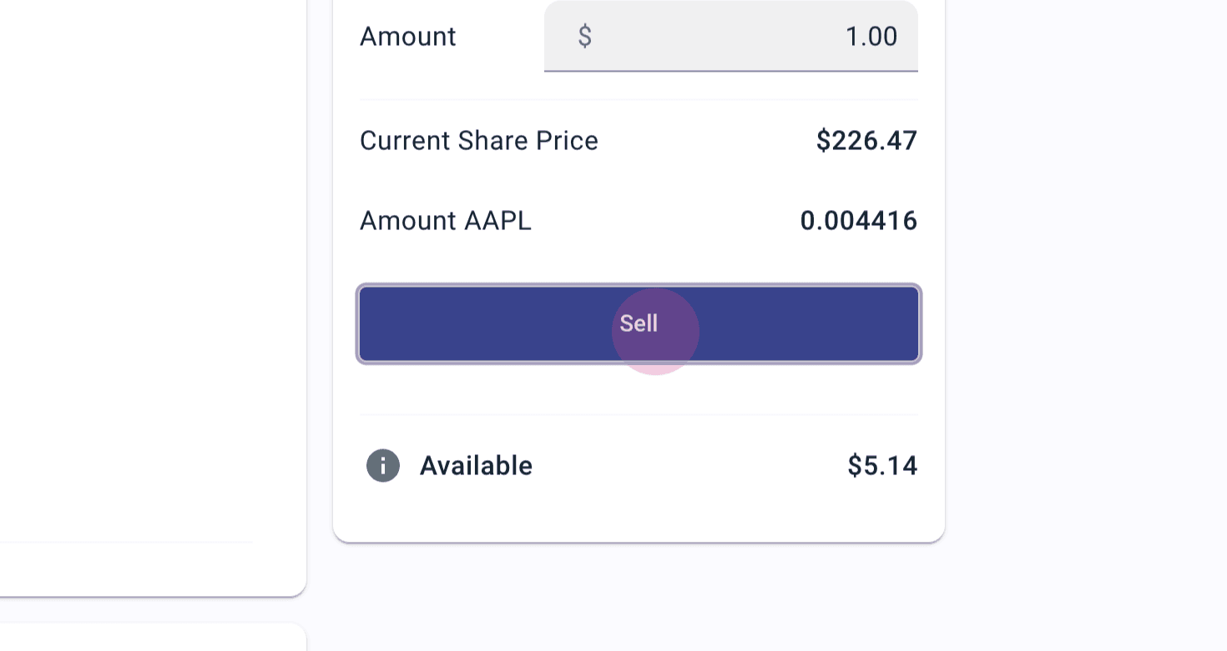
Task: Click the underline of the Amount input
Action: (730, 71)
